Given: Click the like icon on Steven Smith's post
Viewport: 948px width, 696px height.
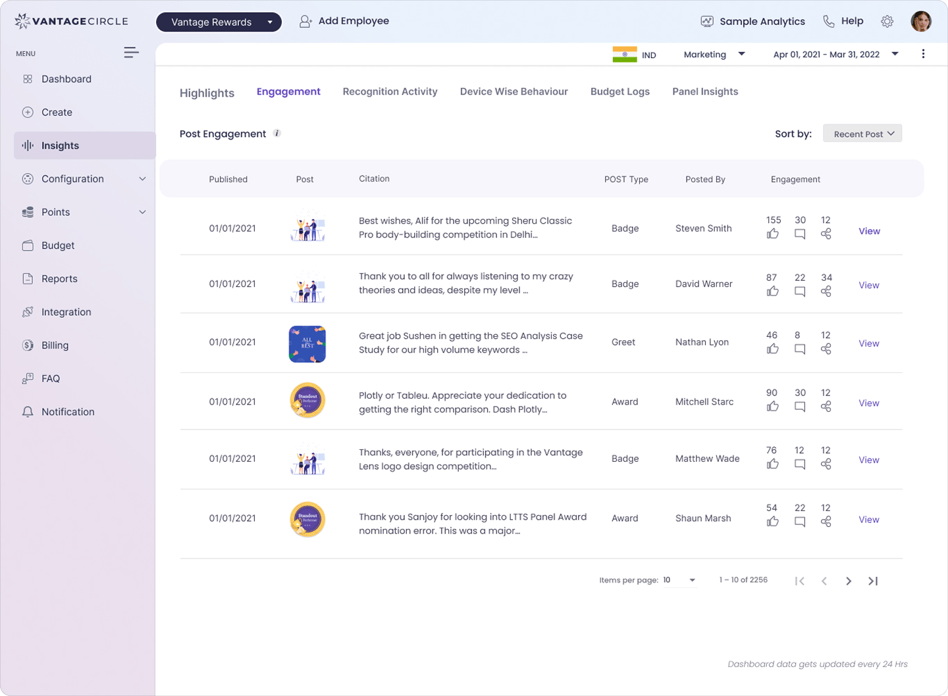Looking at the screenshot, I should click(x=773, y=234).
